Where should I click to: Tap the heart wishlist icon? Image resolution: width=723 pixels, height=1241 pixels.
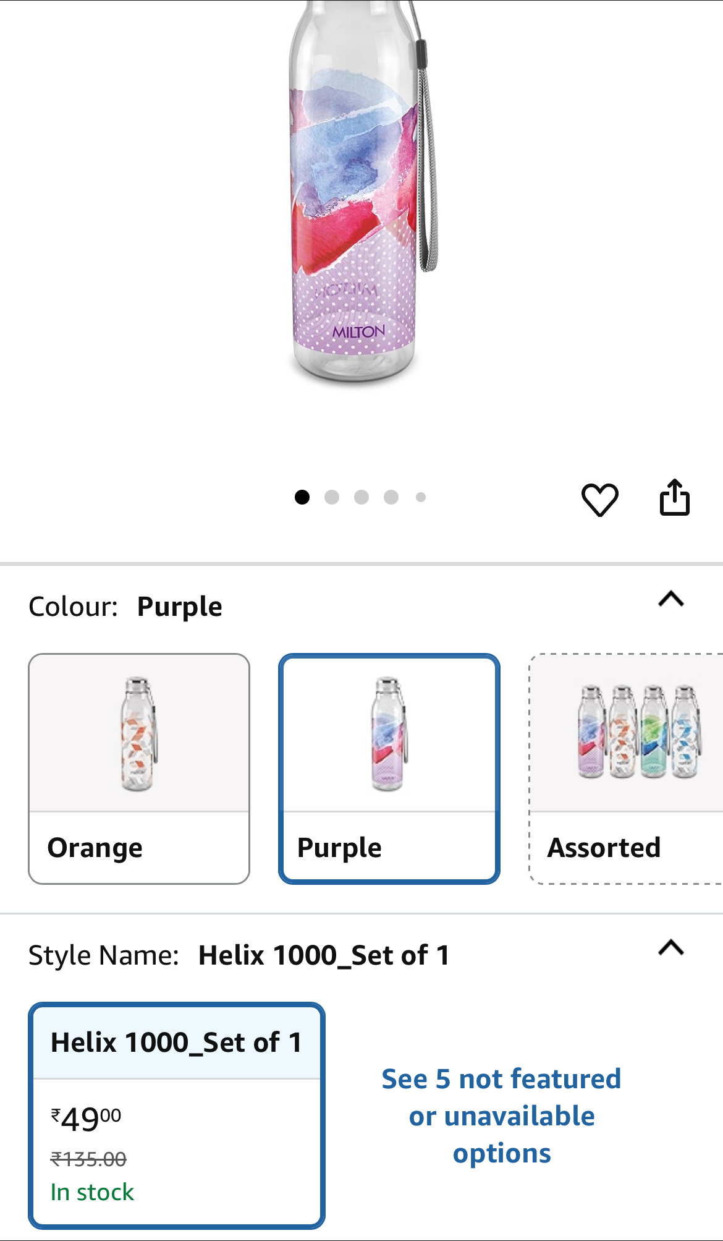coord(599,499)
